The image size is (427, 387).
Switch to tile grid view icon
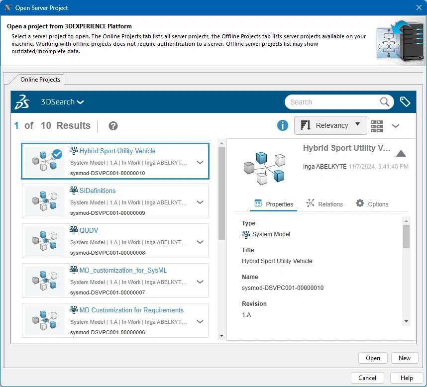coord(377,126)
